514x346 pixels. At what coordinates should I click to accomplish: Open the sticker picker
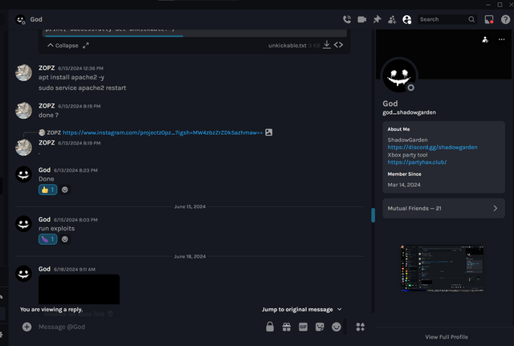(x=320, y=327)
